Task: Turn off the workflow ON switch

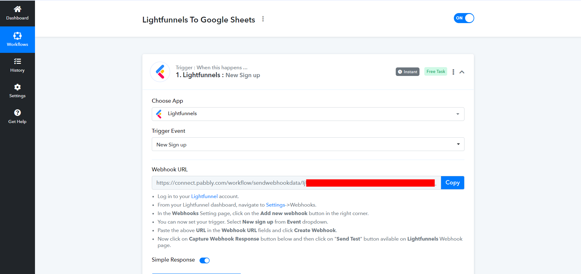Action: pos(464,18)
